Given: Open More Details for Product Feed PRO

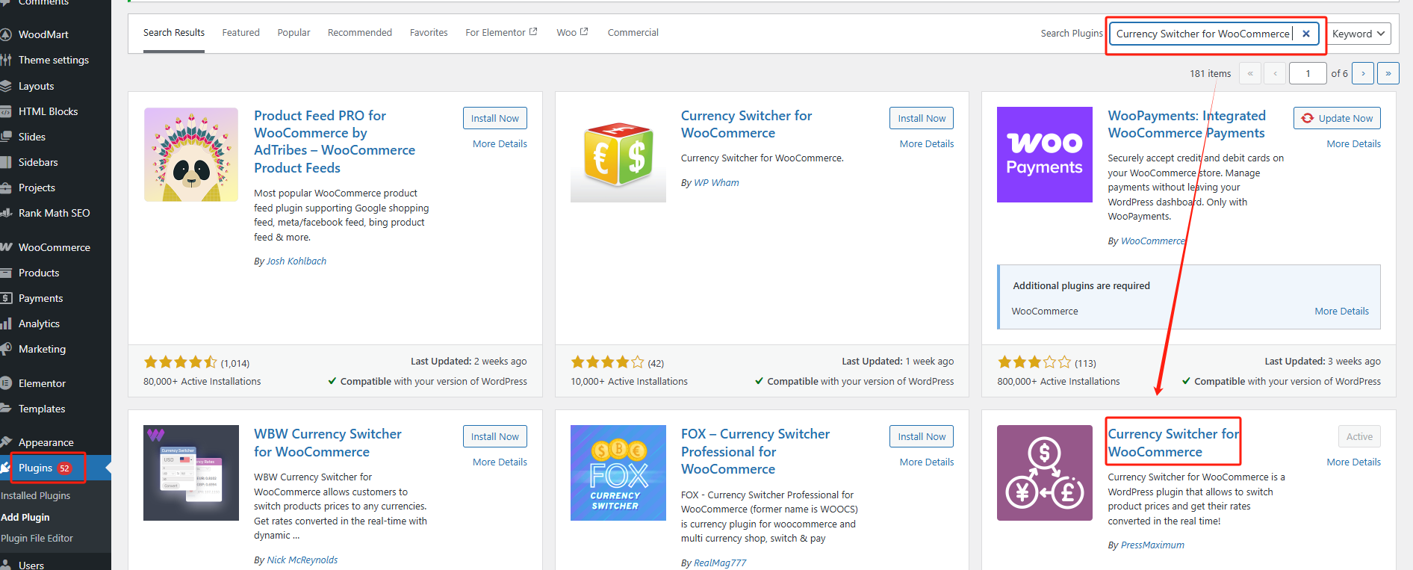Looking at the screenshot, I should pos(500,143).
